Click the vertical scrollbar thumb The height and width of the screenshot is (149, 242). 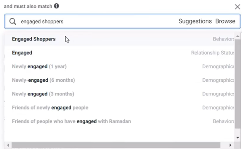click(238, 84)
